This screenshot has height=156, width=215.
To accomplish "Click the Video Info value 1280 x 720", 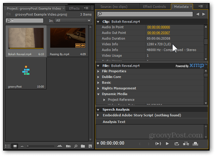I will tap(159, 44).
